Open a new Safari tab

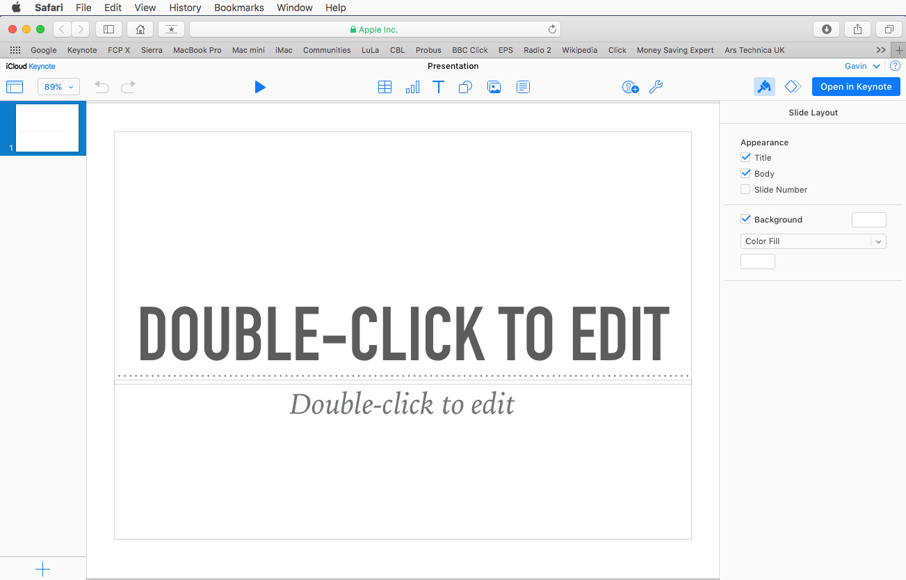pyautogui.click(x=899, y=50)
